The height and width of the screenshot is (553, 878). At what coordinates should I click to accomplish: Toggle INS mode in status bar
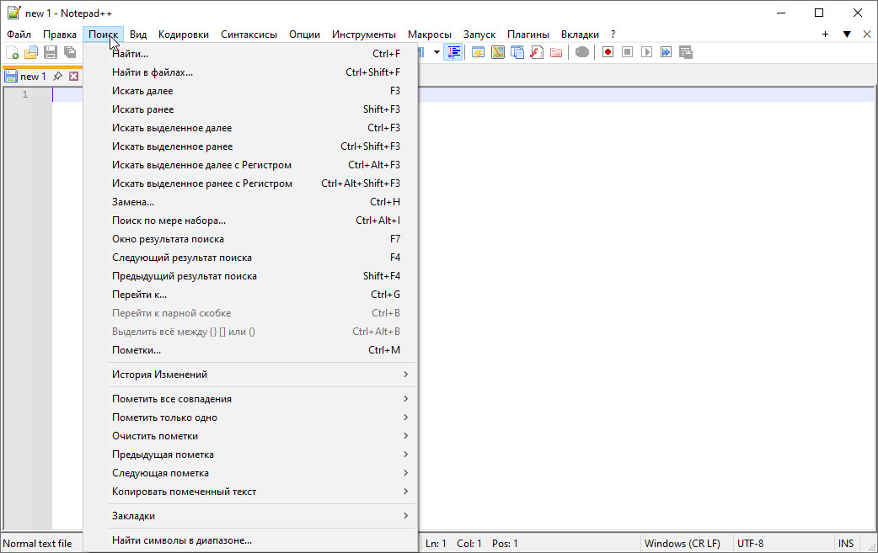point(845,544)
